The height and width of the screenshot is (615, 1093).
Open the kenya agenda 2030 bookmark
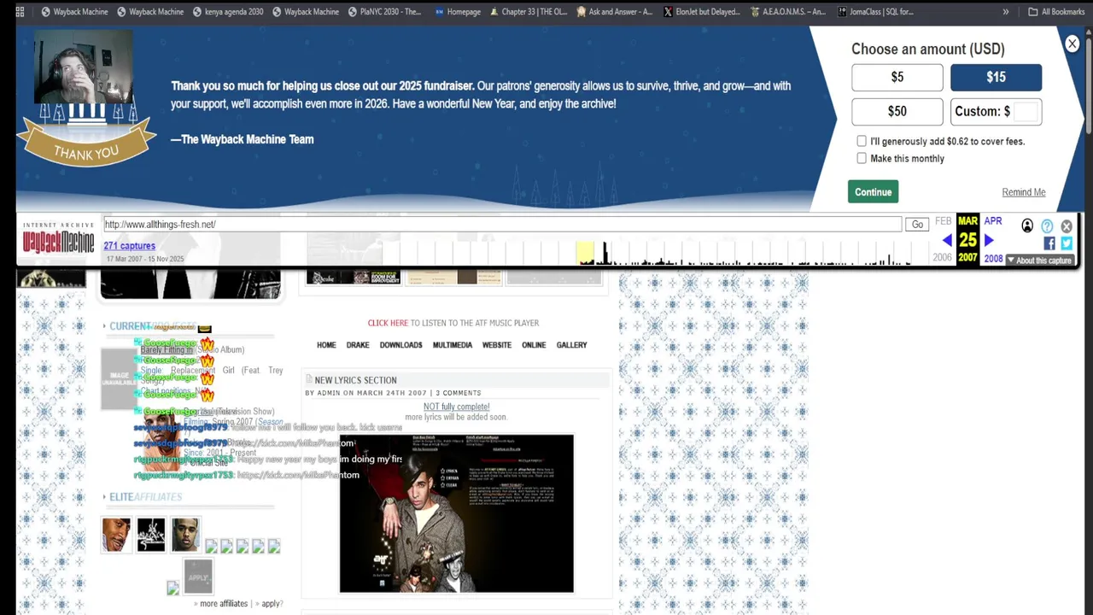(x=227, y=12)
